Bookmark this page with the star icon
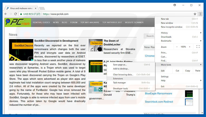206x117 pixels. 195,14
